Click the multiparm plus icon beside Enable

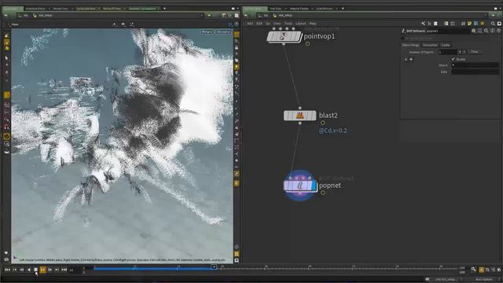[411, 60]
